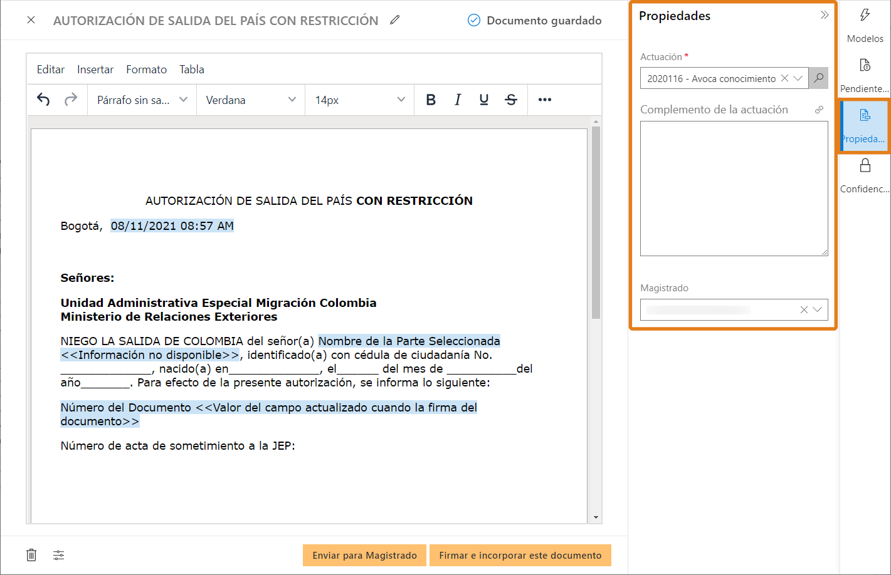
Task: Click the Ministerio de Relaciones Exteriores line
Action: [x=169, y=317]
